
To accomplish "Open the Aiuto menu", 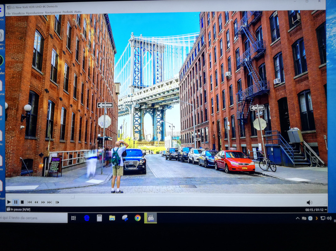I will tap(78, 12).
